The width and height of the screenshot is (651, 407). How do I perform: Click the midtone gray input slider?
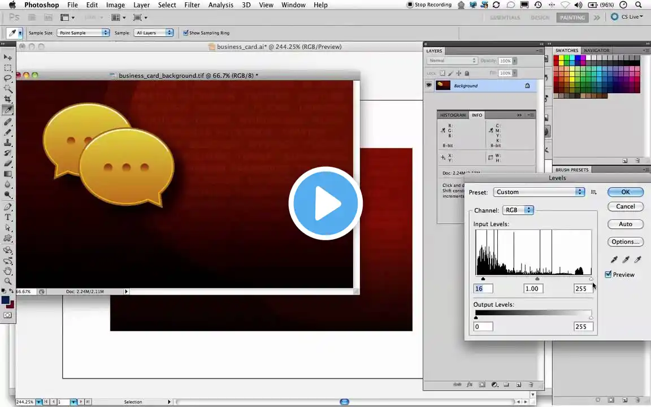[537, 279]
